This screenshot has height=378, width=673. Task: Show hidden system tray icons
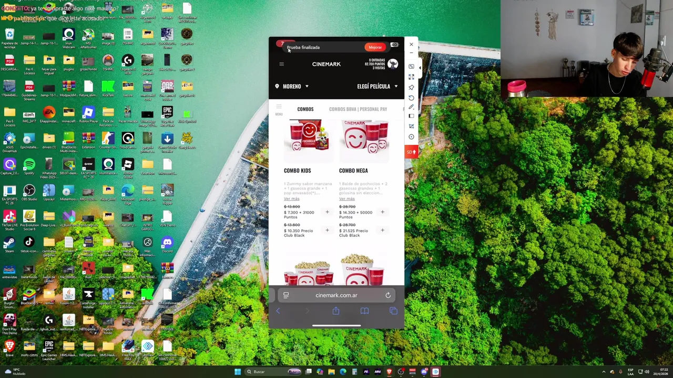pyautogui.click(x=604, y=372)
